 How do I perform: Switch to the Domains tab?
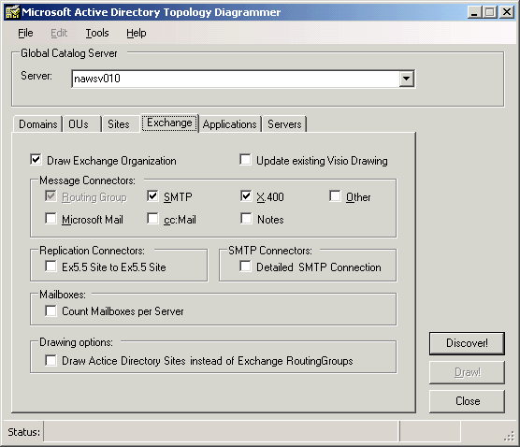37,124
